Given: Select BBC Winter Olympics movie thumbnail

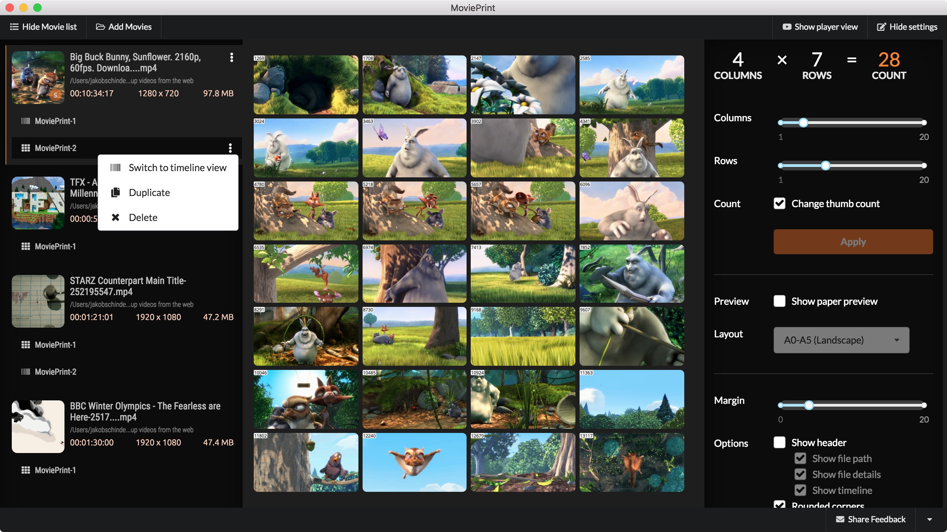Looking at the screenshot, I should [x=38, y=427].
